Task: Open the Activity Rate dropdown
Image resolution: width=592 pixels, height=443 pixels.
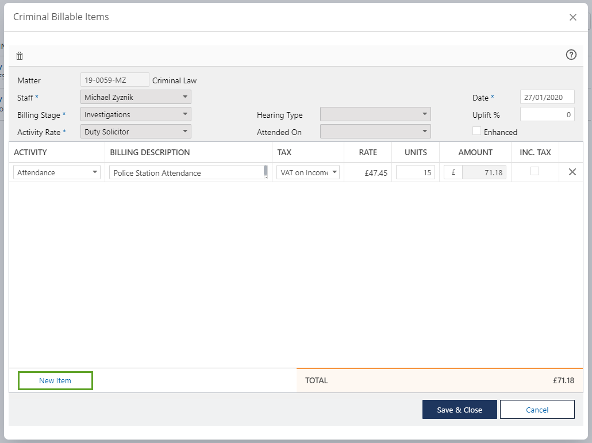Action: [x=136, y=132]
